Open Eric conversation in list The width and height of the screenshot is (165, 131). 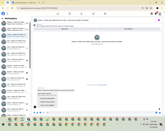(15, 79)
